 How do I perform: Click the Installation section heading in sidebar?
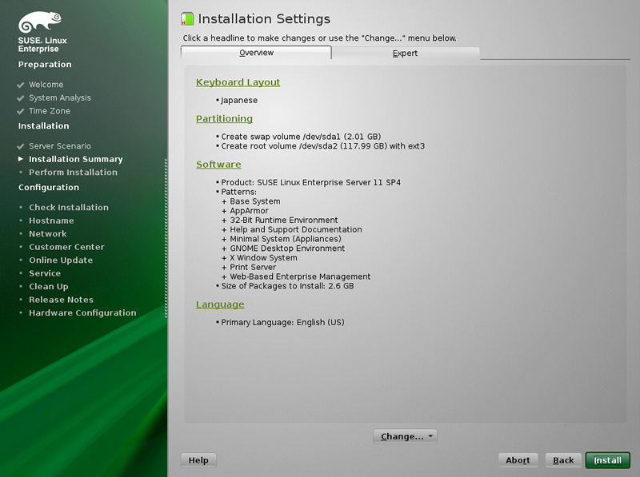pos(44,126)
